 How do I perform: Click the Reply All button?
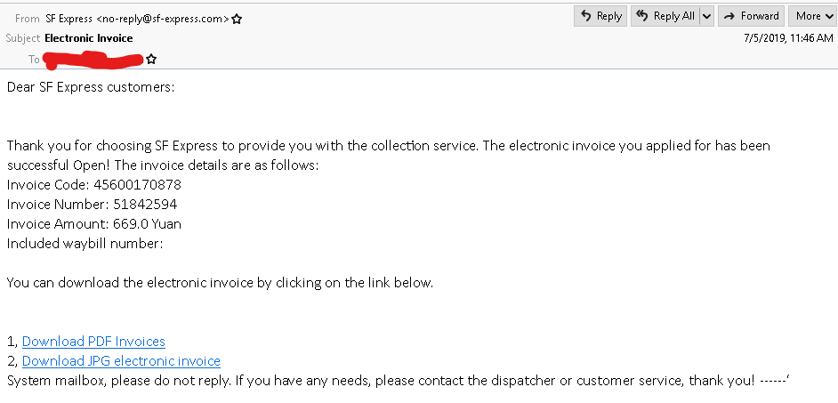coord(665,16)
